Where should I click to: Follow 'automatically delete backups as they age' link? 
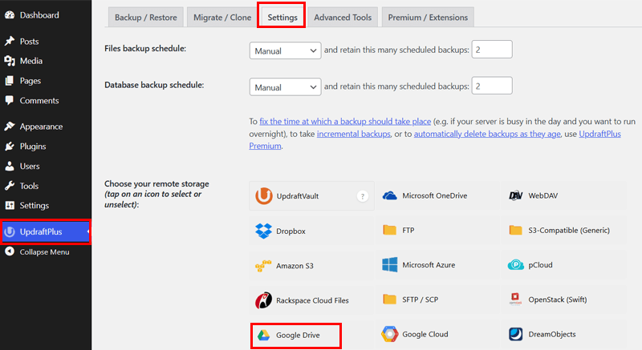[x=487, y=134]
